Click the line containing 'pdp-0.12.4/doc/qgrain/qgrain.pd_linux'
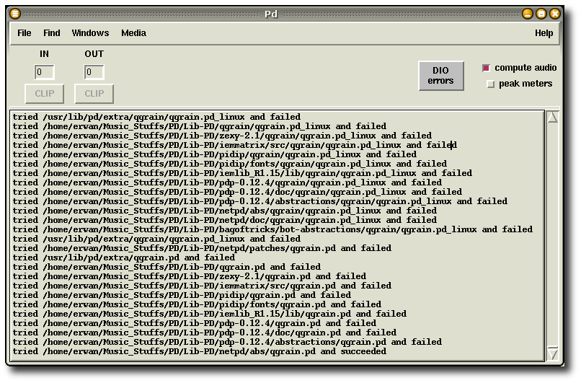Image resolution: width=581 pixels, height=383 pixels. click(237, 192)
